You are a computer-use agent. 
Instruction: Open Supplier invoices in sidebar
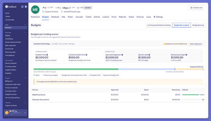click(11, 94)
